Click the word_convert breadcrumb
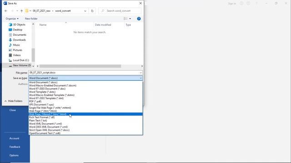 63,11
